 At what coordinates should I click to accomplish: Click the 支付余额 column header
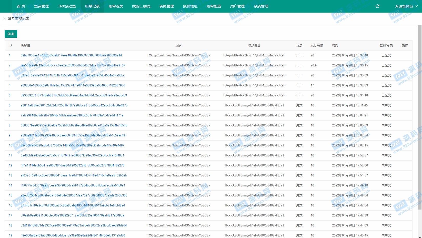click(x=317, y=45)
